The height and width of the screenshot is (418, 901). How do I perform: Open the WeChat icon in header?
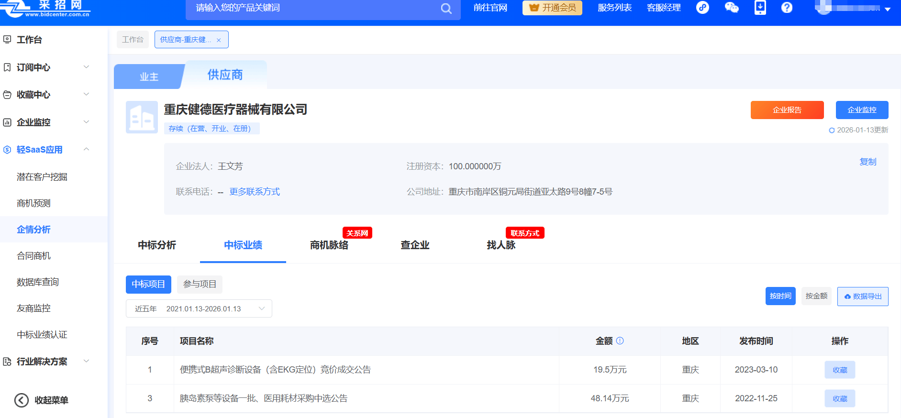tap(732, 8)
